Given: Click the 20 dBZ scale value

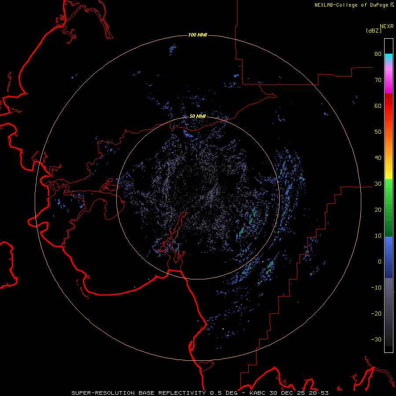Looking at the screenshot, I should [378, 209].
